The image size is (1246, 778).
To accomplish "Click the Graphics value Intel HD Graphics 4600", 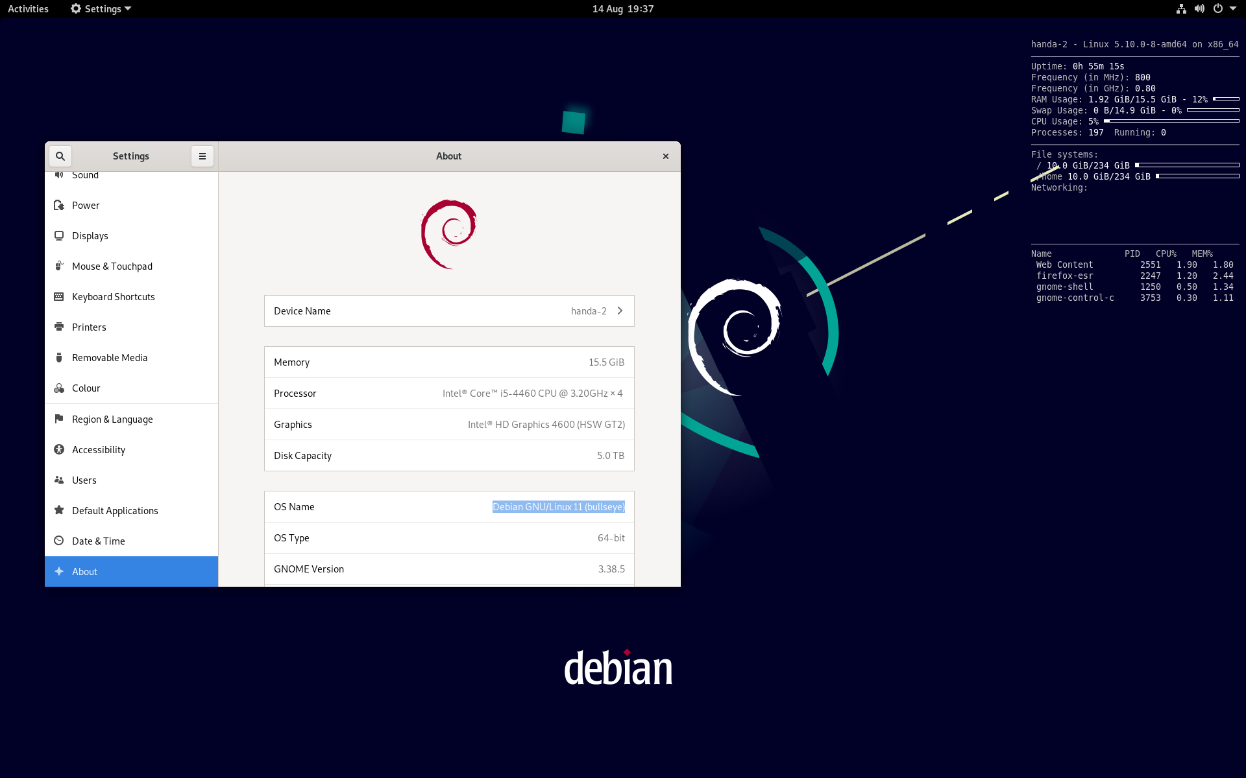I will pyautogui.click(x=546, y=425).
